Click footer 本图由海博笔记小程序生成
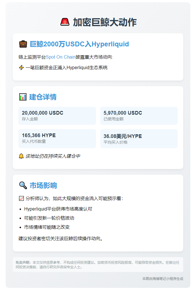 163,279
